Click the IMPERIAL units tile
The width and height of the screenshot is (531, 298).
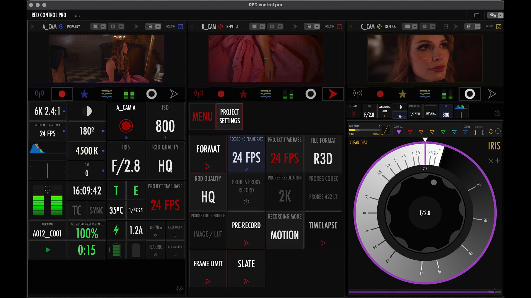tap(431, 111)
